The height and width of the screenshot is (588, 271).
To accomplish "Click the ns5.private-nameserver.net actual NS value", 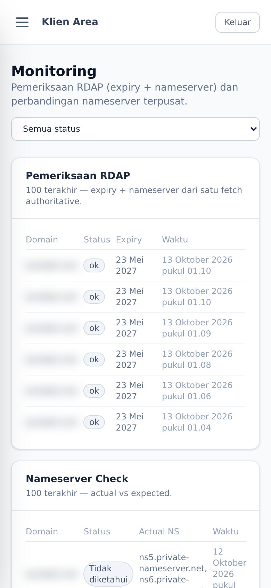I will point(173,563).
